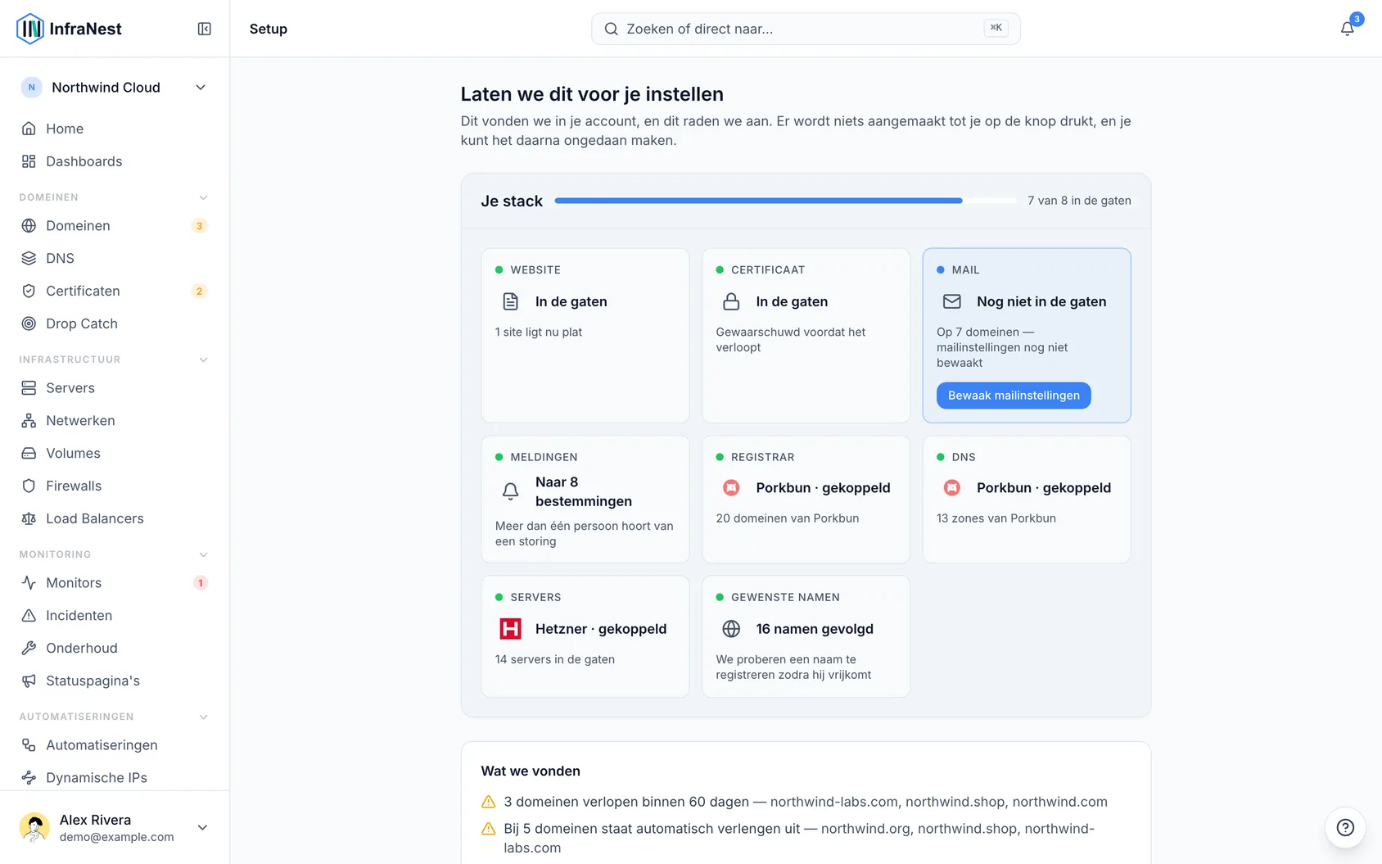Viewport: 1382px width, 864px height.
Task: Click the Statuspagina's megaphone icon
Action: pyautogui.click(x=29, y=681)
